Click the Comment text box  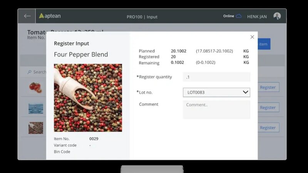coord(216,110)
